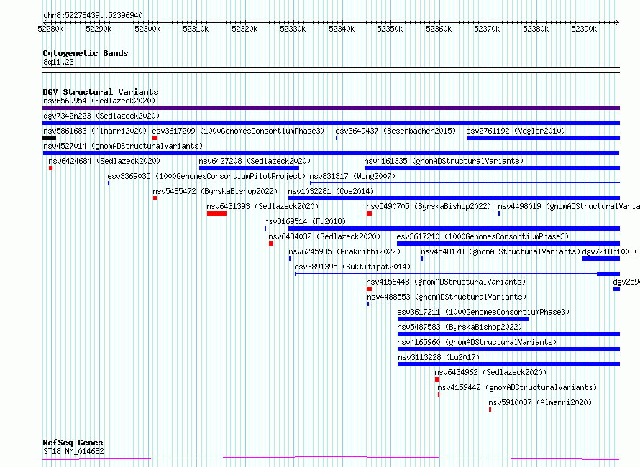The image size is (640, 467).
Task: Click esv3617210 (1000GenomesConsortiumPhase3) label
Action: (483, 236)
